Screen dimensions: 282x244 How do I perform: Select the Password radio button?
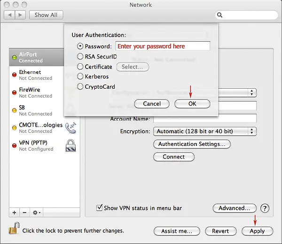(x=80, y=46)
